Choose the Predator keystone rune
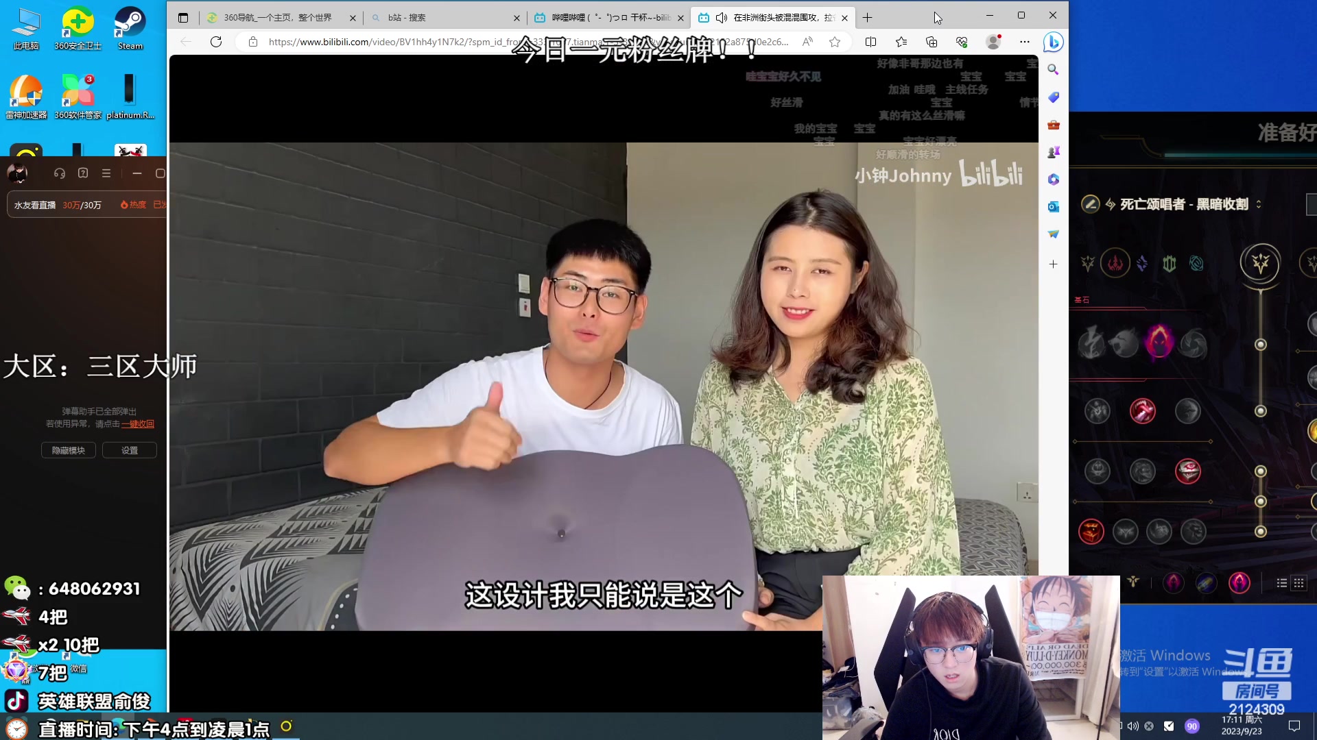 (x=1125, y=343)
